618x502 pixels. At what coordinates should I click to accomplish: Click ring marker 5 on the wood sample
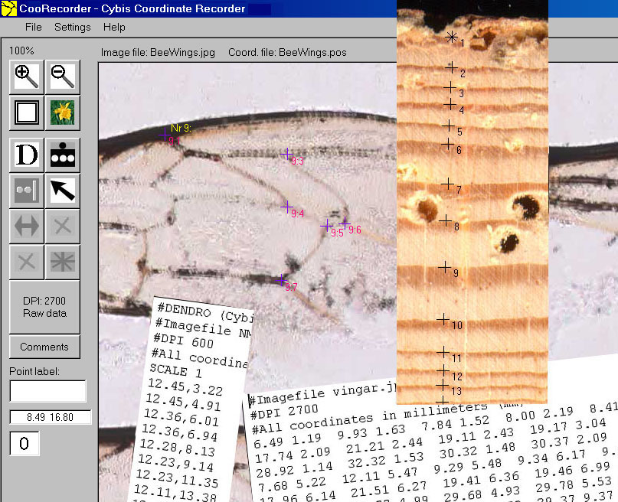448,125
